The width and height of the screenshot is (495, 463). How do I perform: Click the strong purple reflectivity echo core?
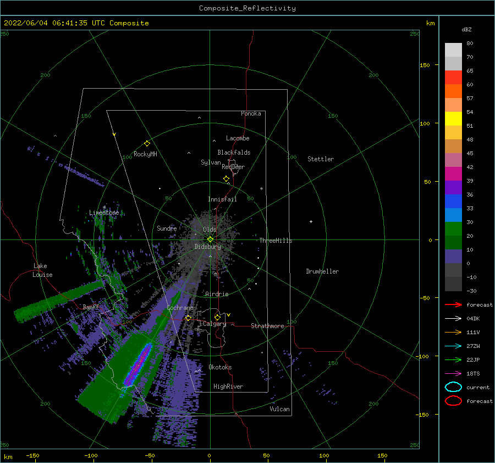[x=138, y=364]
